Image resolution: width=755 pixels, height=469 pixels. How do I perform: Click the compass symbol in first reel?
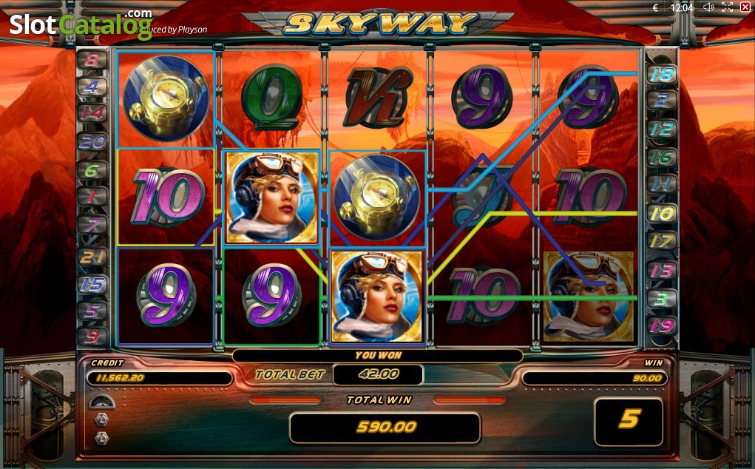point(166,98)
